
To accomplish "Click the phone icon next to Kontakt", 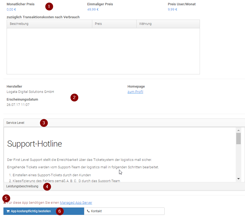I will [88, 211].
